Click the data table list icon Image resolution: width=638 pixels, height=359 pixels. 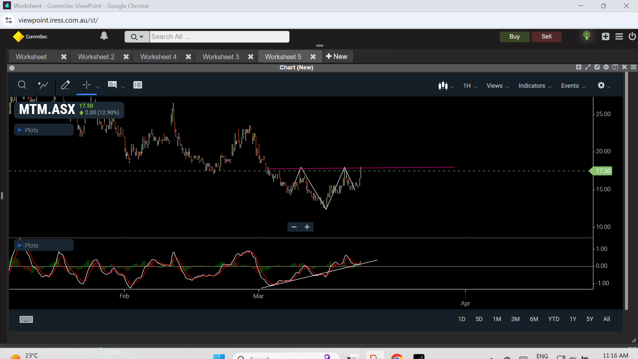click(138, 85)
